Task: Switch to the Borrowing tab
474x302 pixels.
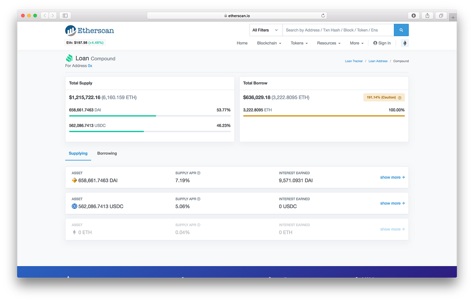Action: point(107,153)
